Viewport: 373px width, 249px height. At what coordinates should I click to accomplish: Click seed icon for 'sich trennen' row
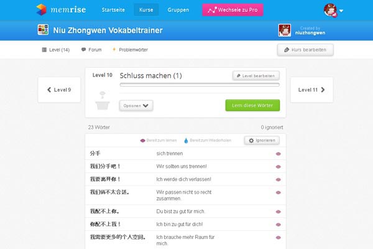pos(278,154)
